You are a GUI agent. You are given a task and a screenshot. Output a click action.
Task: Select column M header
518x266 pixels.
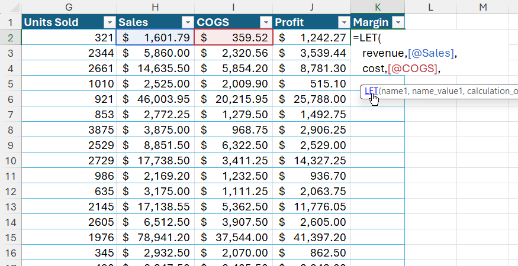click(x=483, y=7)
